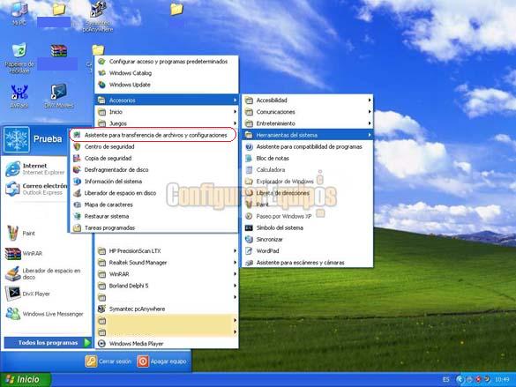Select Herramientas del sistema menu item

coord(308,135)
